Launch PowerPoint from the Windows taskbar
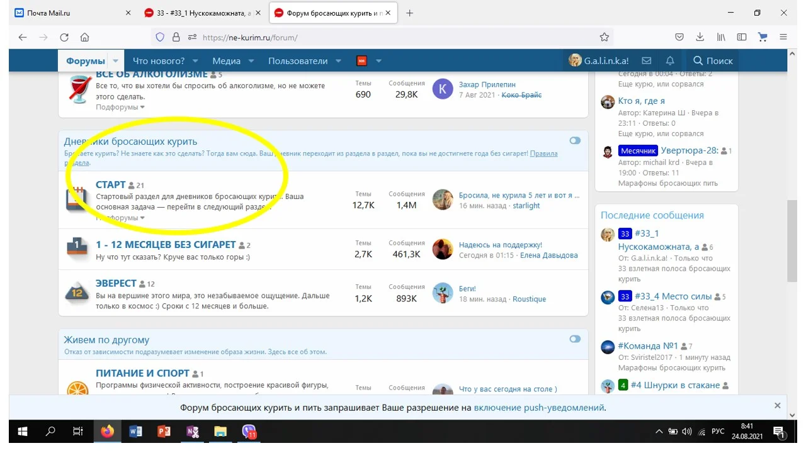Screen dimensions: 806x453 (x=164, y=432)
